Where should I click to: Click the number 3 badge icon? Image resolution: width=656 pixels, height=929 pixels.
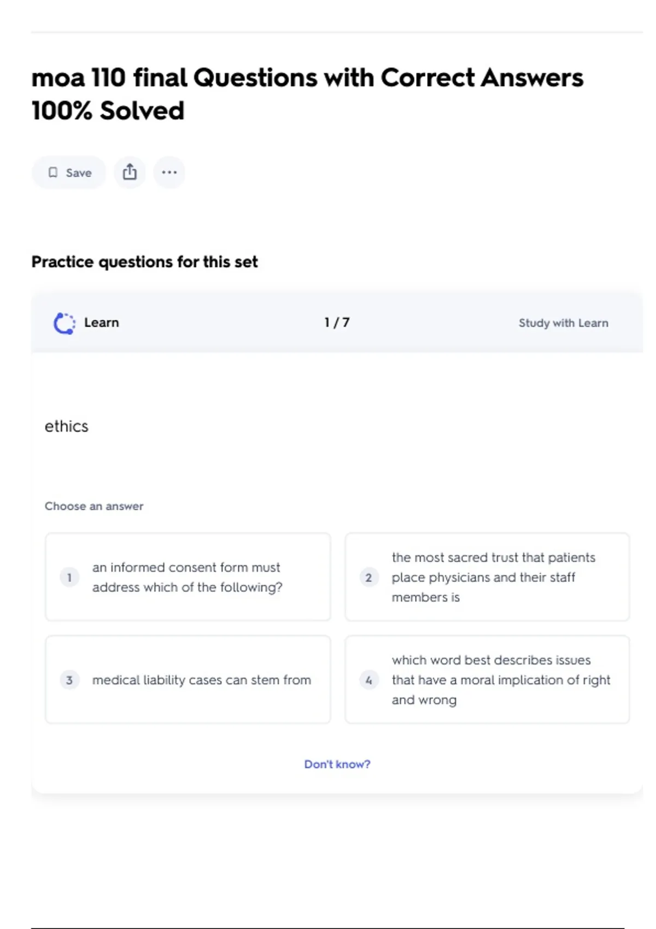tap(69, 680)
